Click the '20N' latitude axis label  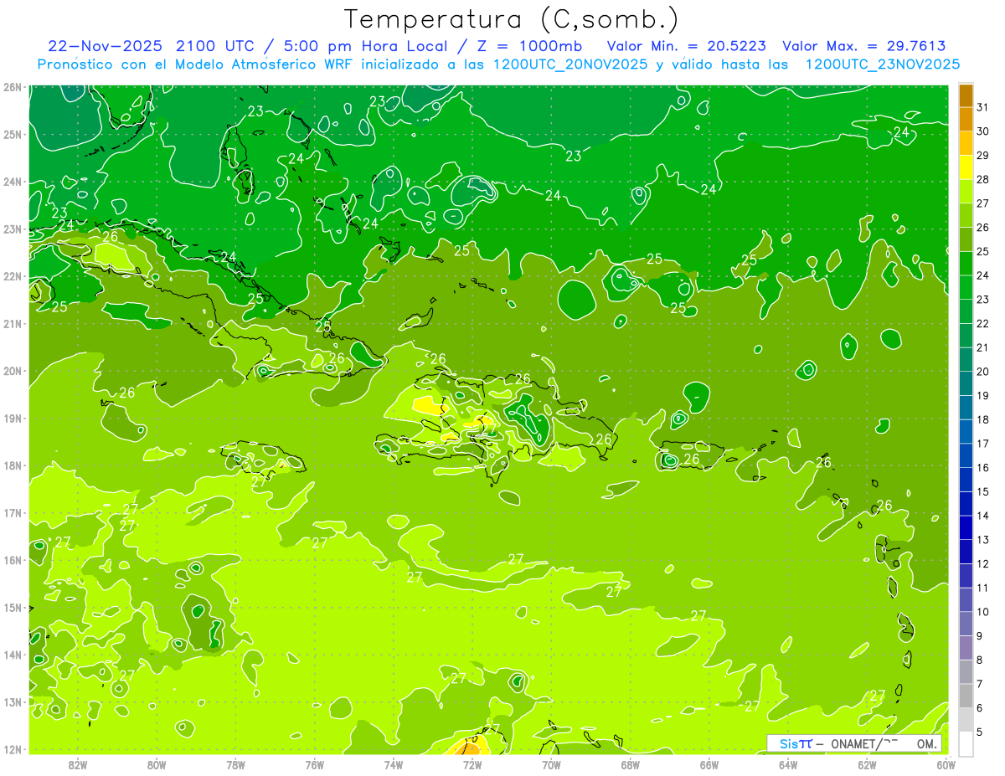pos(13,371)
